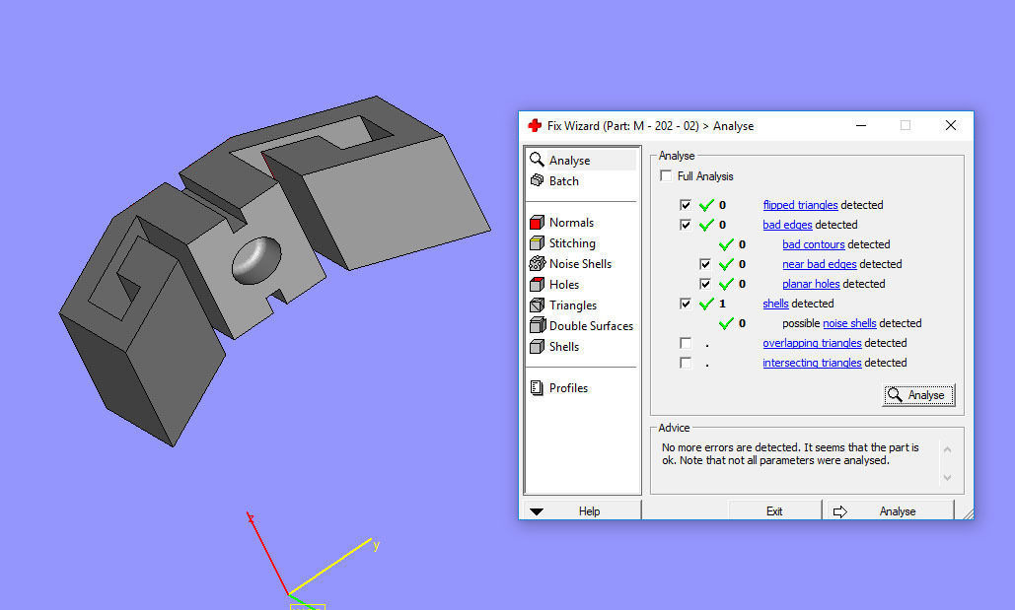1015x610 pixels.
Task: Click the Double Surfaces cube icon
Action: coord(537,325)
